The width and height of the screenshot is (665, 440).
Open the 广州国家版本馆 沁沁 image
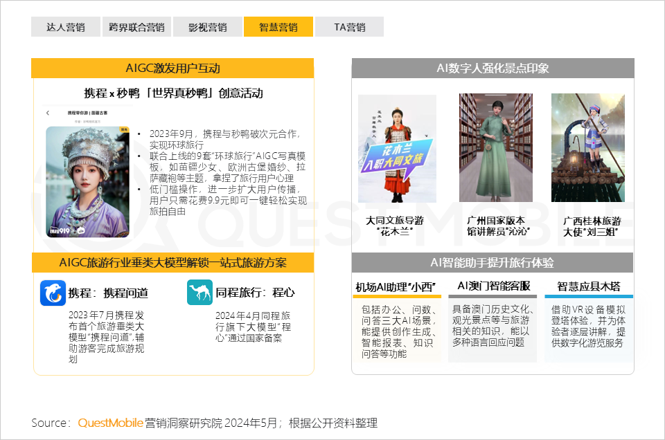click(496, 148)
